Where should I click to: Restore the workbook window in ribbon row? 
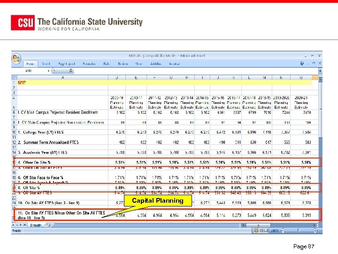(314, 63)
